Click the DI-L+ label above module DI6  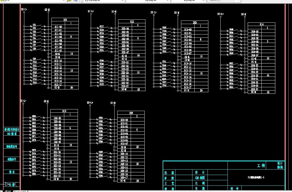(90, 103)
